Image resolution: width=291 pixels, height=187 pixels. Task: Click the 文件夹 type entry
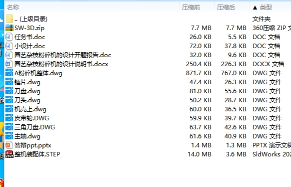tap(261, 19)
